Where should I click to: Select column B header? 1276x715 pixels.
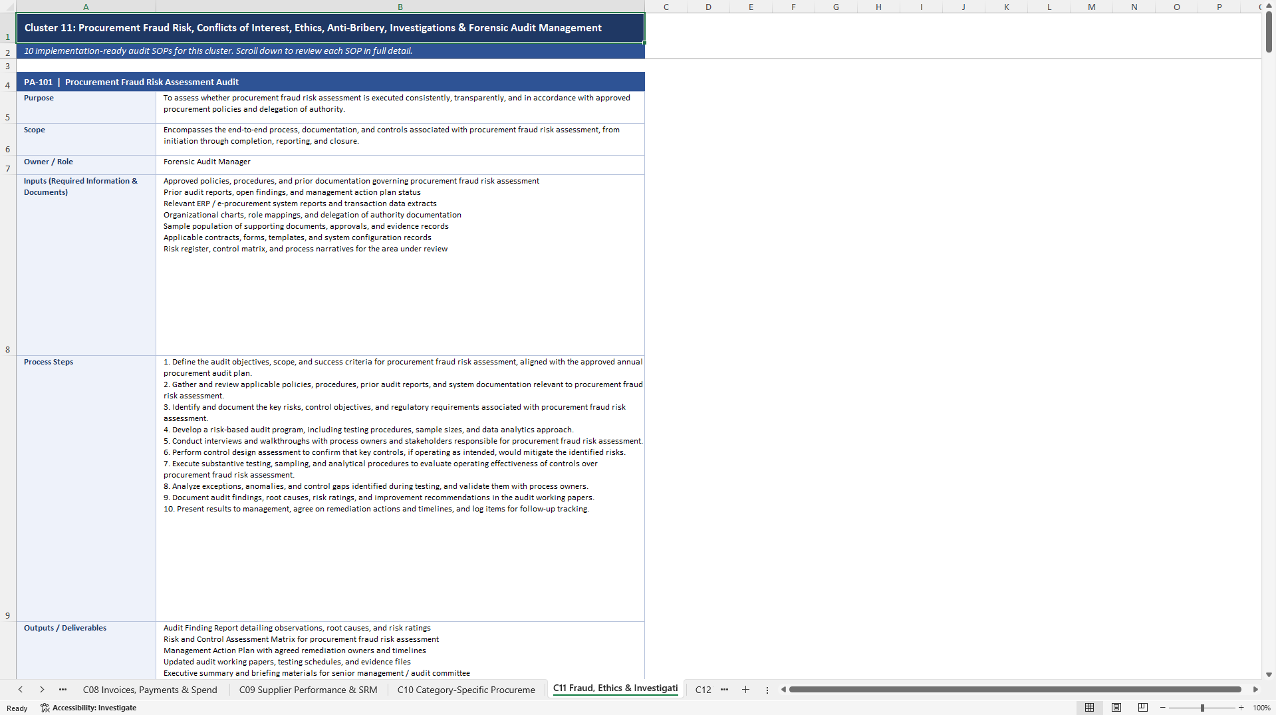point(400,7)
